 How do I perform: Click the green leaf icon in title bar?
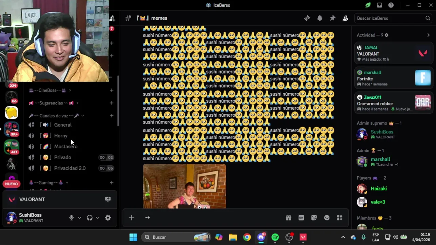(x=368, y=5)
